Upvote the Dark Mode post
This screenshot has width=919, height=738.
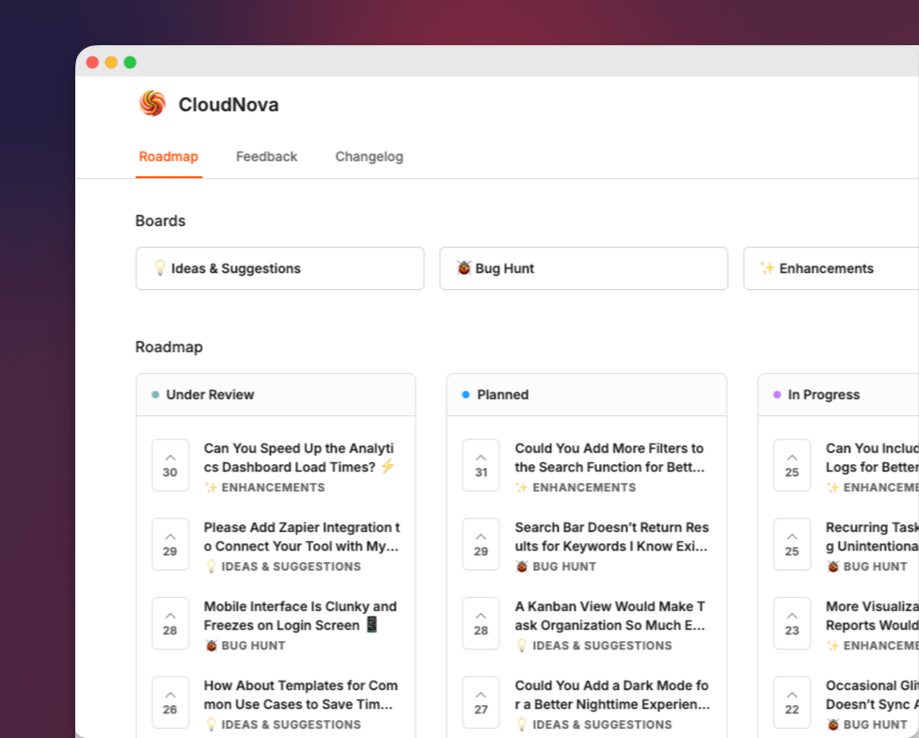[482, 703]
